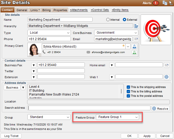This screenshot has width=174, height=139.
Task: Expand the Primary Client selector dropdown
Action: pos(128,46)
